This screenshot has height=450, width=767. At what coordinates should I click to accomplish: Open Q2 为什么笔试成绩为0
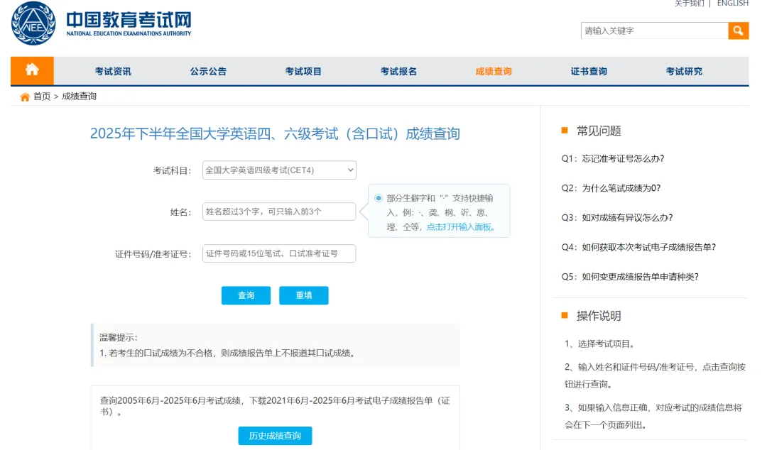[x=611, y=188]
